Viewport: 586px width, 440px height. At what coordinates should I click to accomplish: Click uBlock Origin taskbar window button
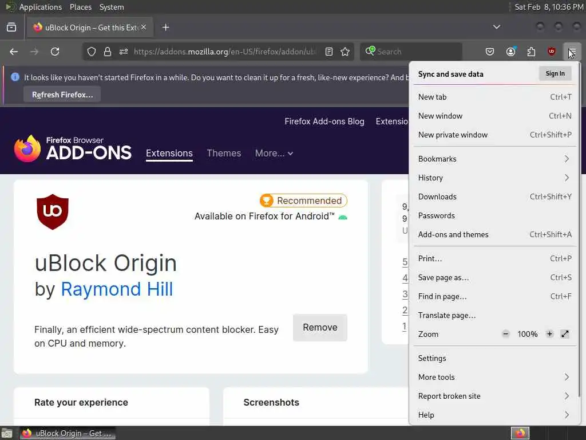[x=68, y=433]
